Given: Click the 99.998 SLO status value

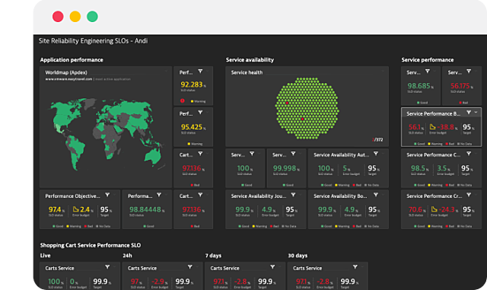Looking at the screenshot, I should point(284,168).
